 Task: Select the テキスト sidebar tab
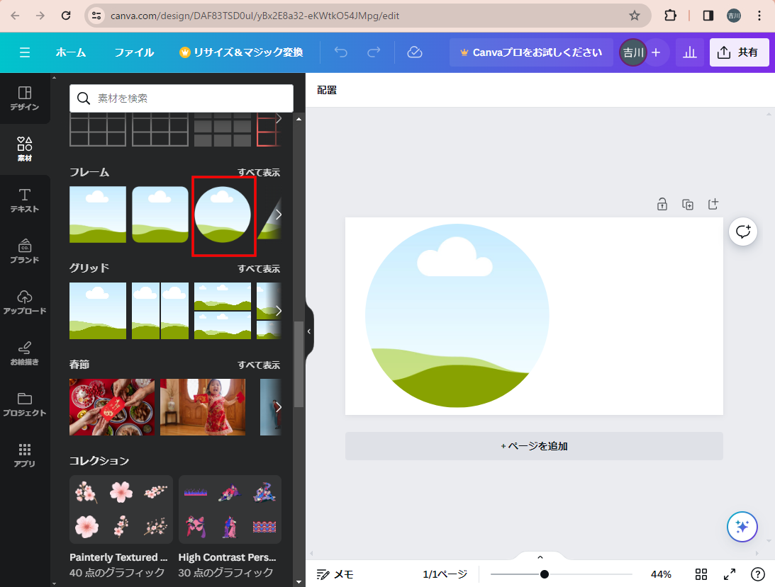(25, 200)
